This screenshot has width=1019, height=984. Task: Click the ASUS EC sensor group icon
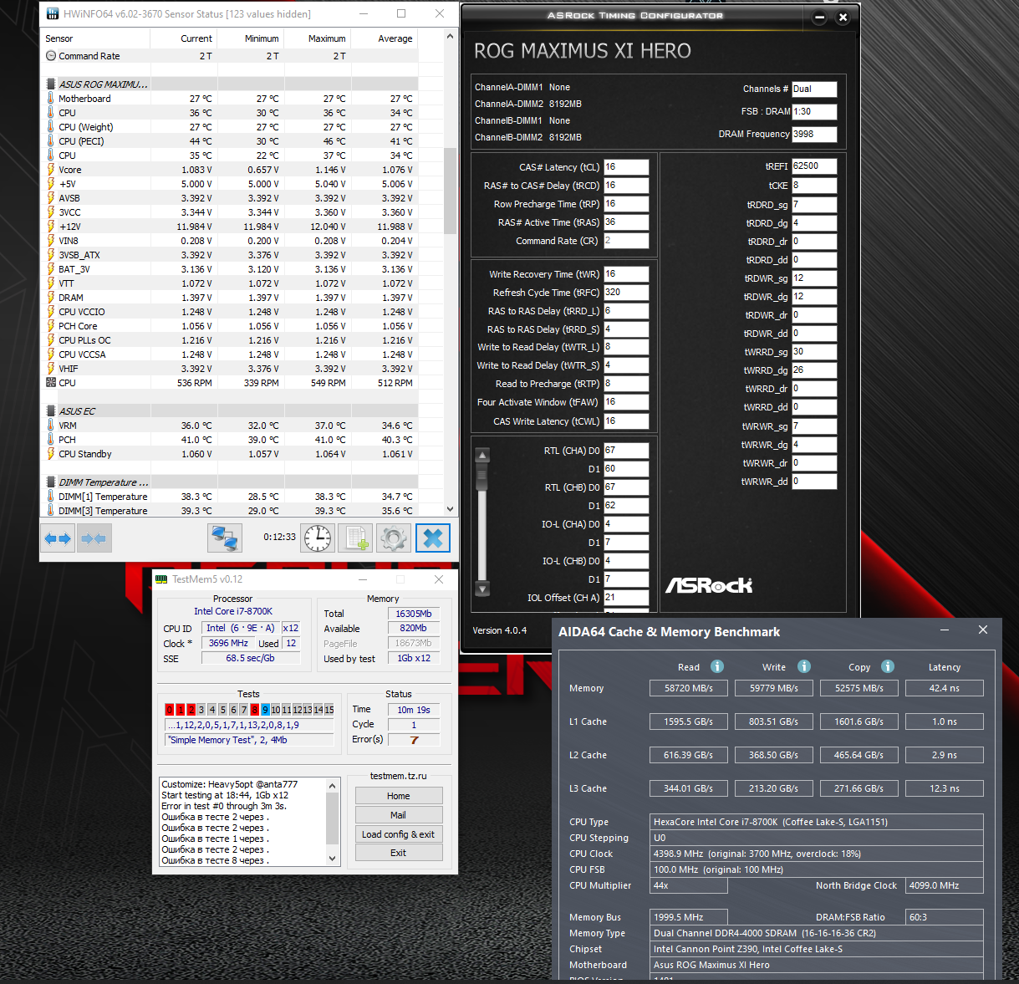click(x=51, y=411)
